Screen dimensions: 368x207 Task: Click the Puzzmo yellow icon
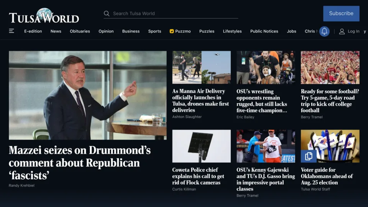[172, 31]
